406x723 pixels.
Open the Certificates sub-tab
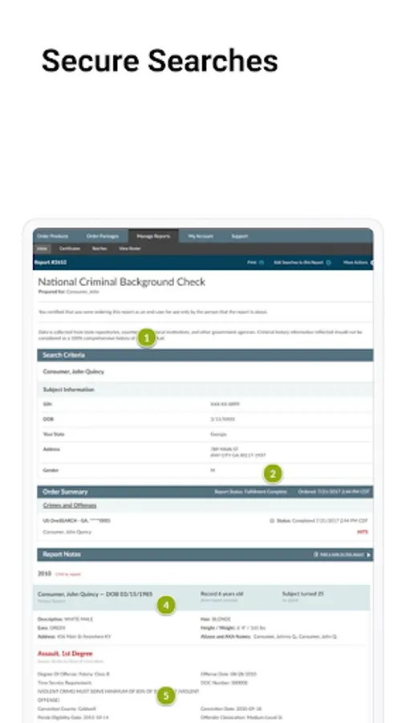[x=70, y=248]
